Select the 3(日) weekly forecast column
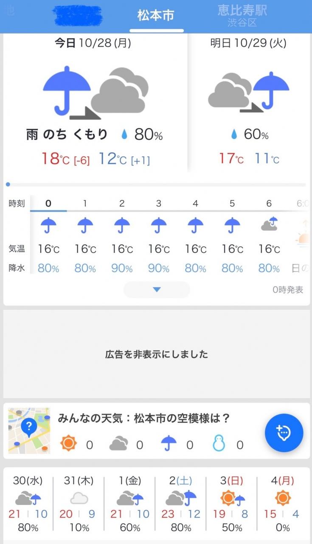 pyautogui.click(x=231, y=504)
